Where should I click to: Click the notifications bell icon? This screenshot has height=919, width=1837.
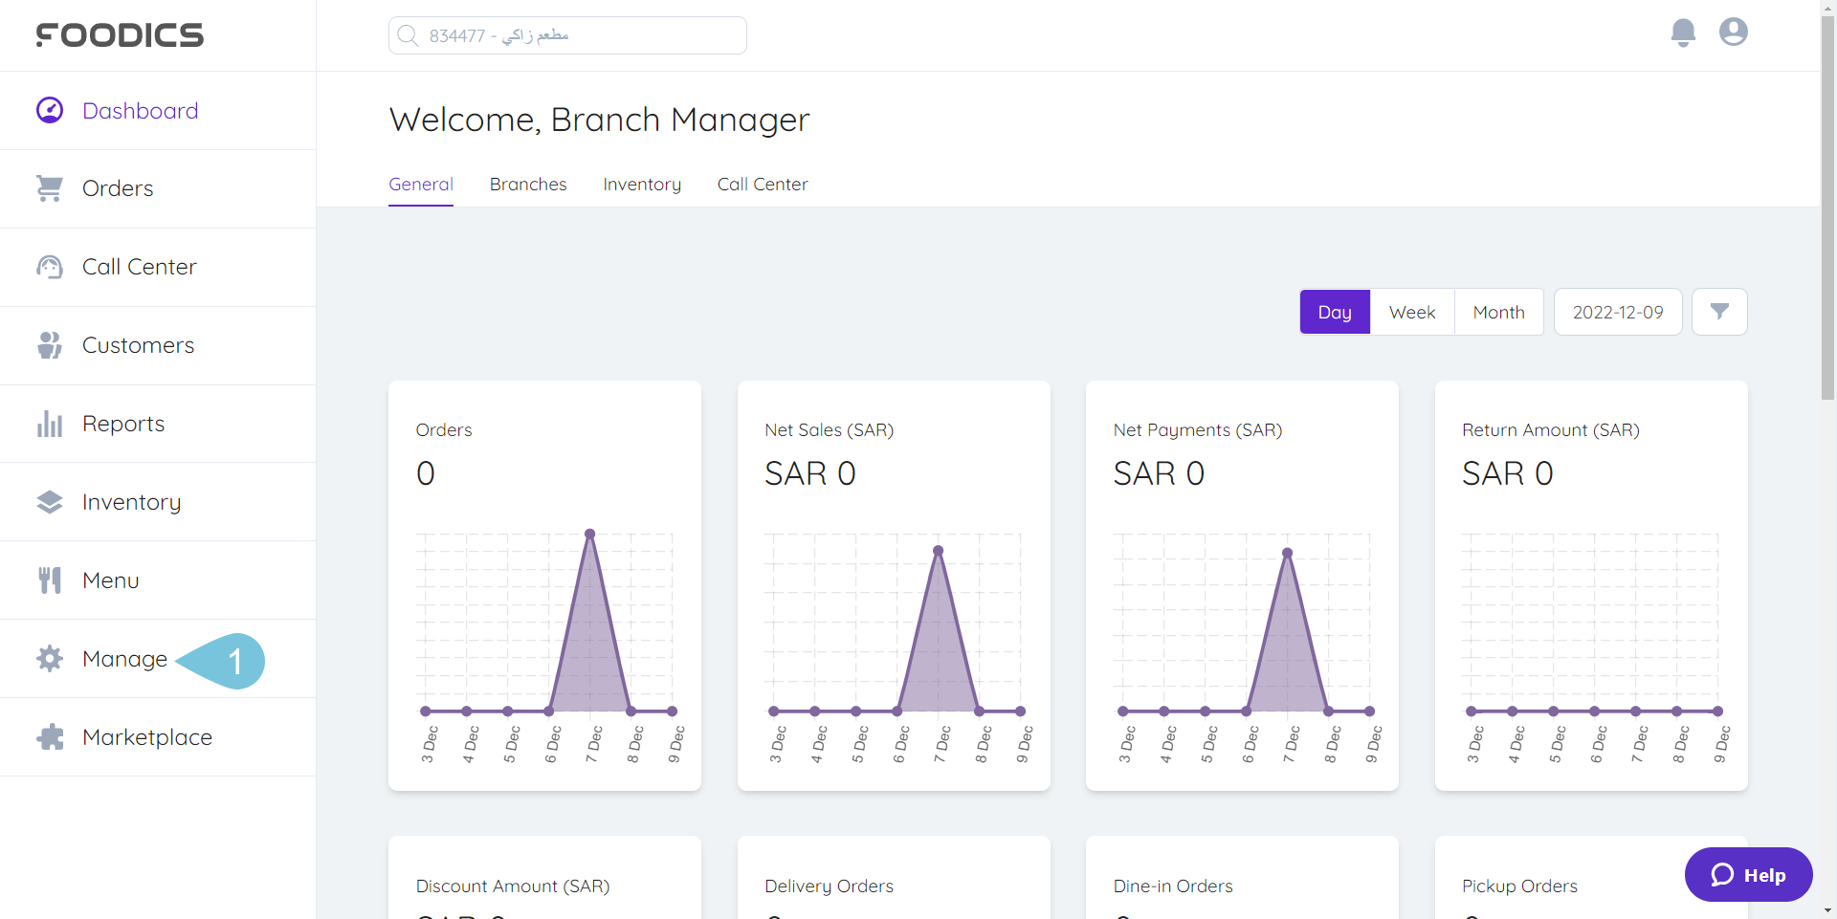1683,33
